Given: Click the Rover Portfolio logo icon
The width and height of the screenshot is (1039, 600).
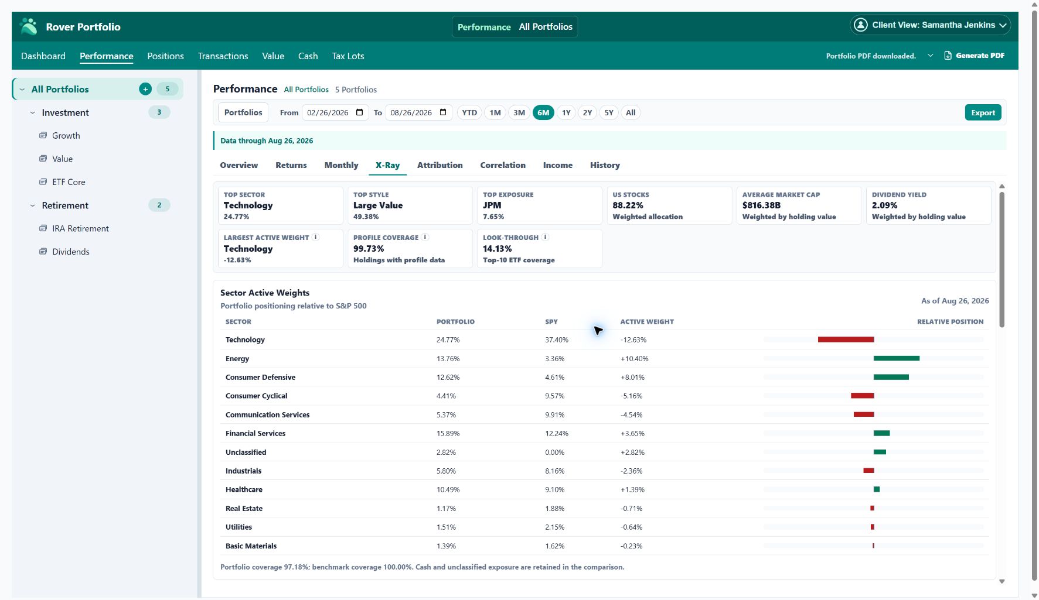Looking at the screenshot, I should 28,26.
